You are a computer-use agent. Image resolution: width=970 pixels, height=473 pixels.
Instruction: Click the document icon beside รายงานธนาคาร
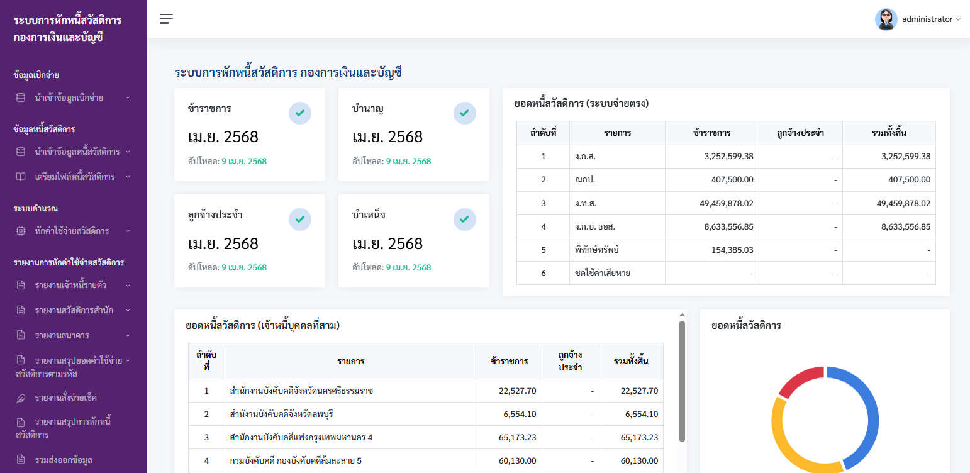coord(21,335)
